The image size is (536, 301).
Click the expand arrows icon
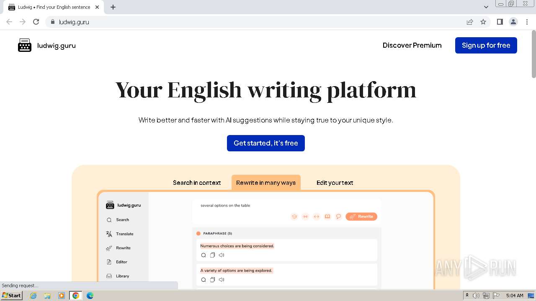pyautogui.click(x=317, y=217)
